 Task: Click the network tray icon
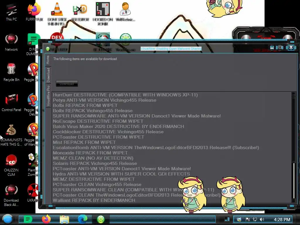255,219
